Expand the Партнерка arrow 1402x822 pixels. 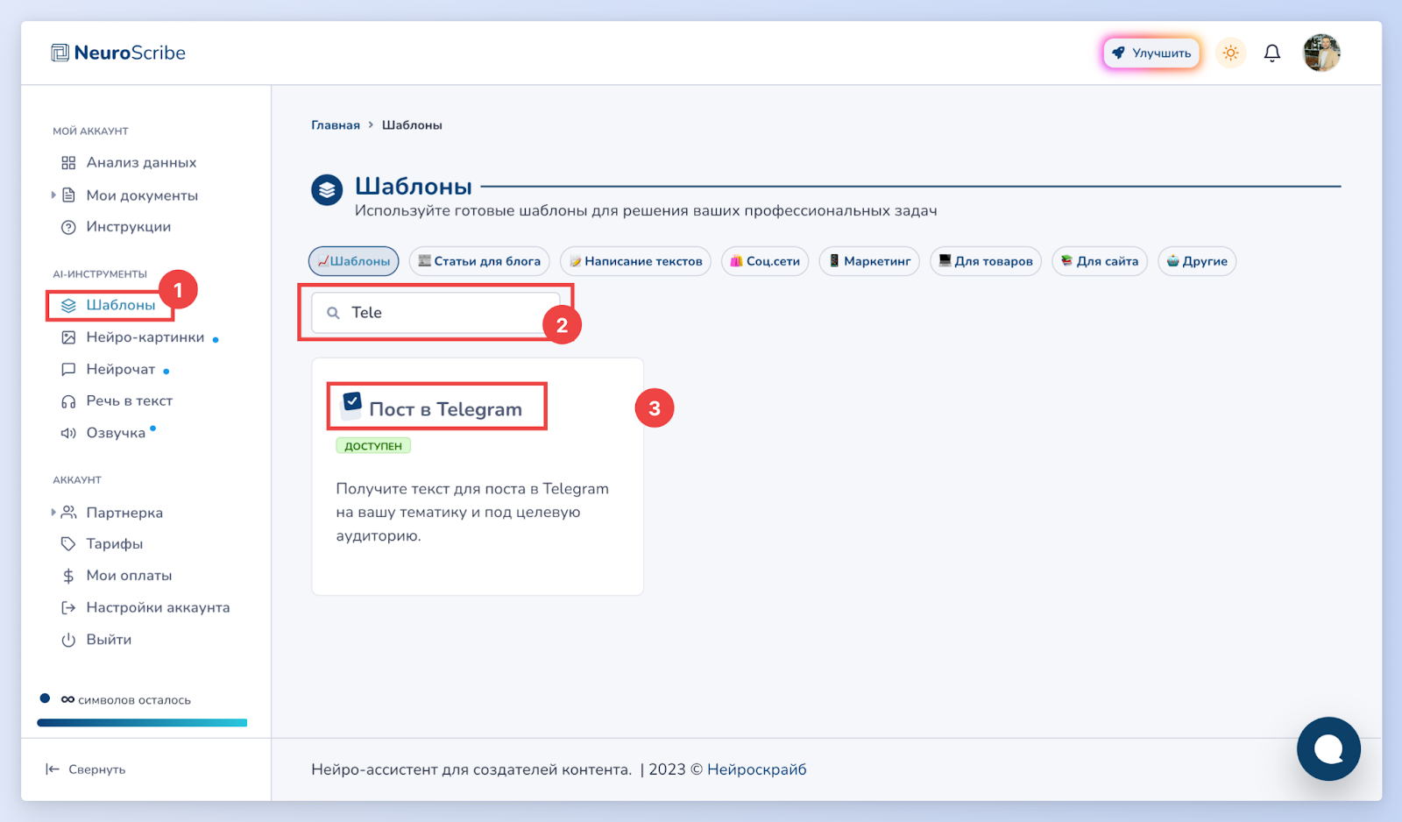click(x=53, y=512)
